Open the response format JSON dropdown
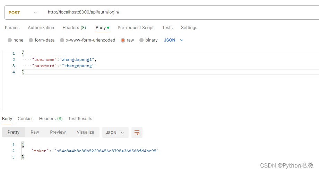This screenshot has width=319, height=172. click(x=115, y=133)
